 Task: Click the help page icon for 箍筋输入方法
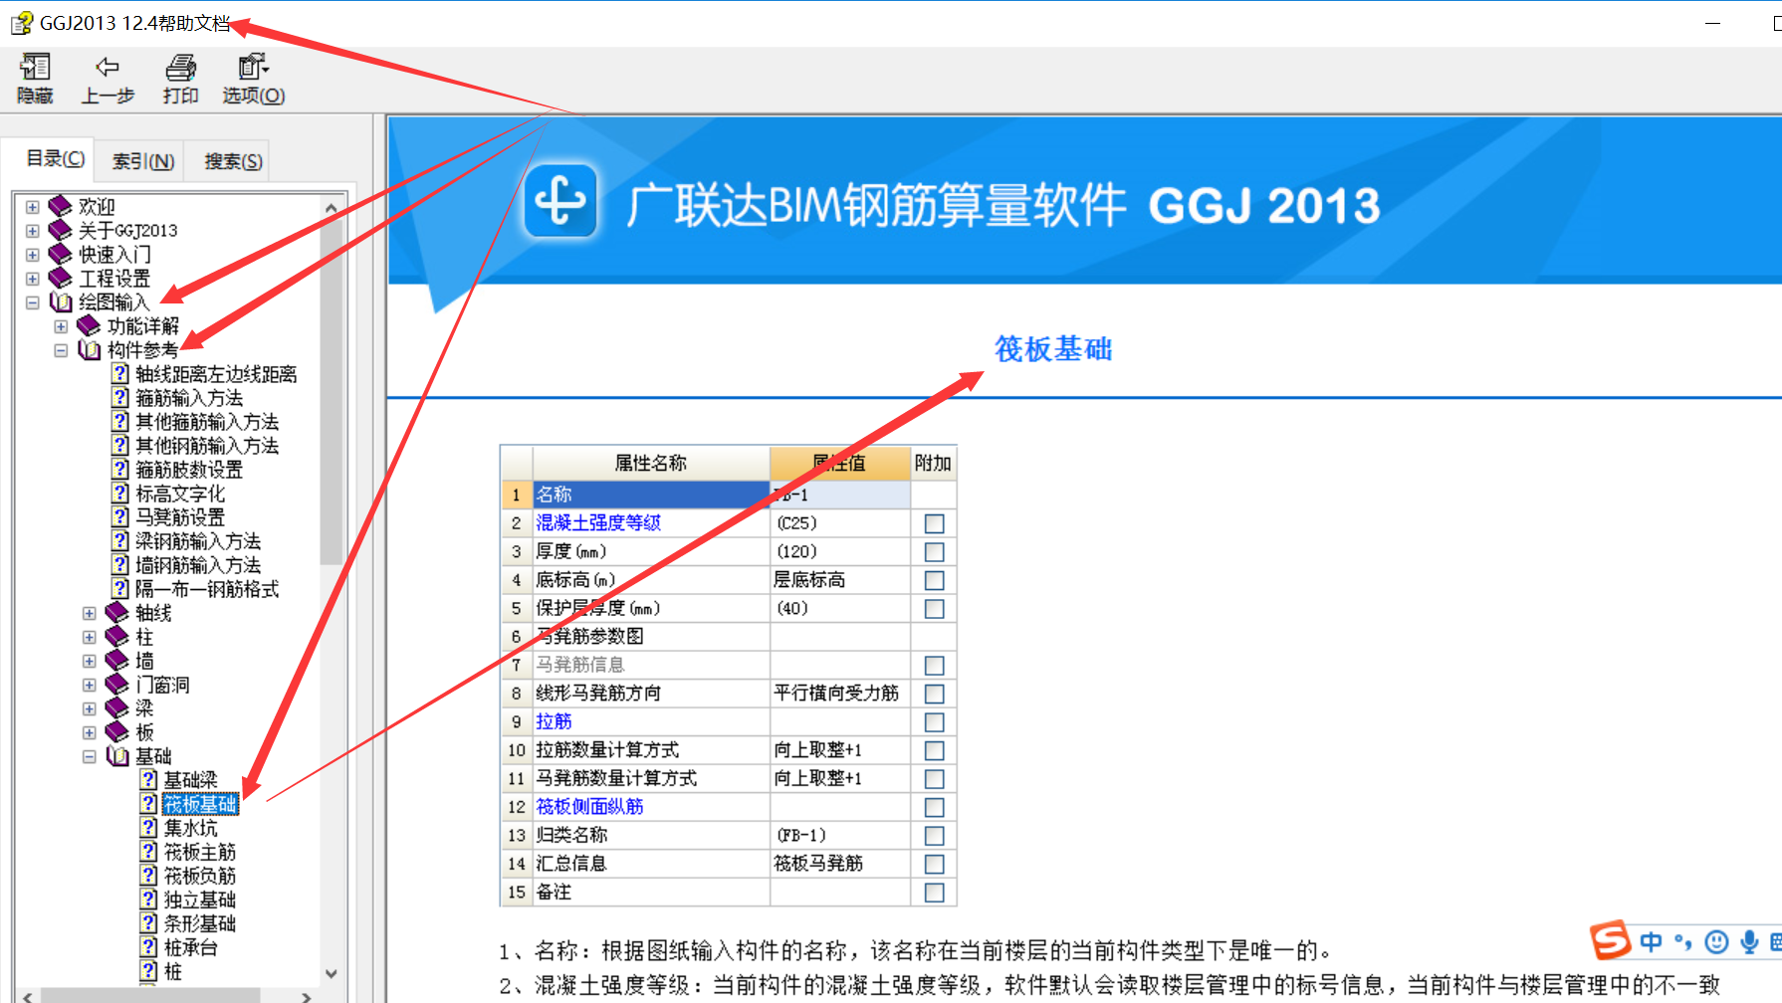point(120,397)
